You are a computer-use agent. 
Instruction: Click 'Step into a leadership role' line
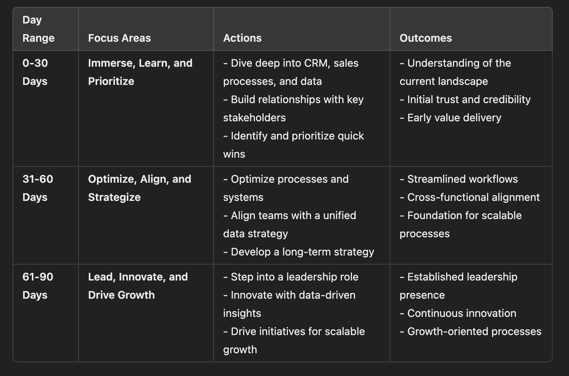[x=291, y=277]
